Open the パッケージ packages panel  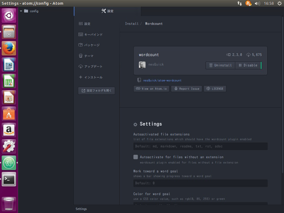pos(89,45)
